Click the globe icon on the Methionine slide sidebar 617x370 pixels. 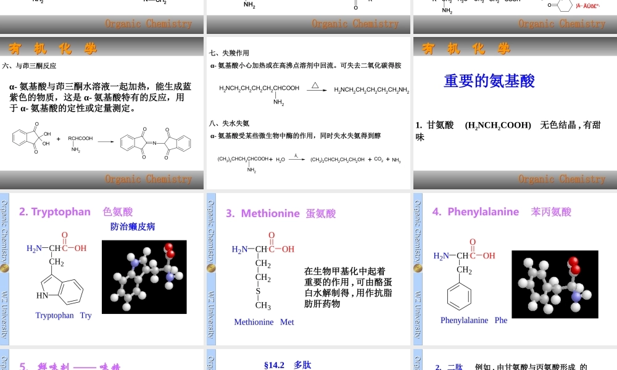tap(210, 268)
